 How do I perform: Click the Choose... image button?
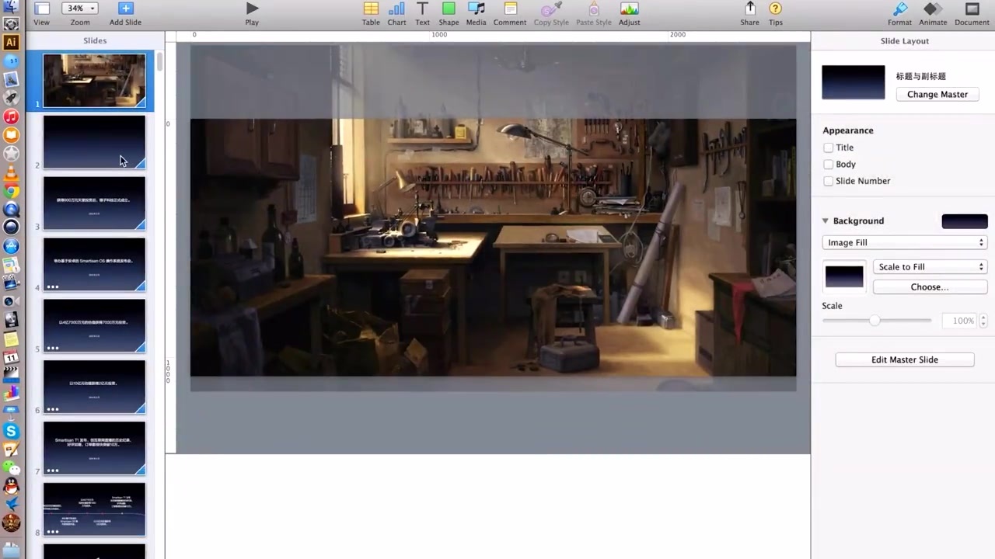930,287
